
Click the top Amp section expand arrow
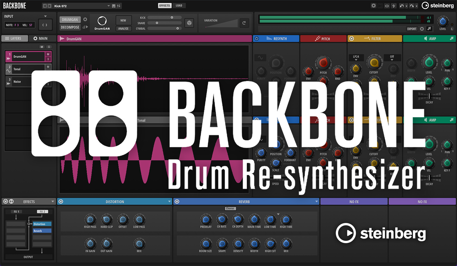tap(452, 39)
